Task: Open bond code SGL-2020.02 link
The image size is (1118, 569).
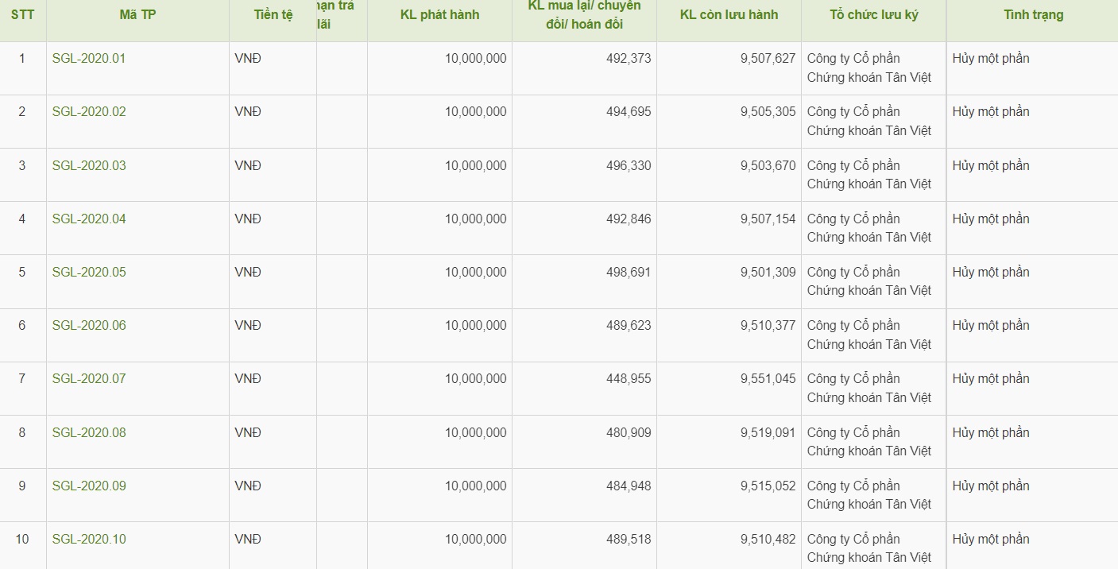Action: point(89,111)
